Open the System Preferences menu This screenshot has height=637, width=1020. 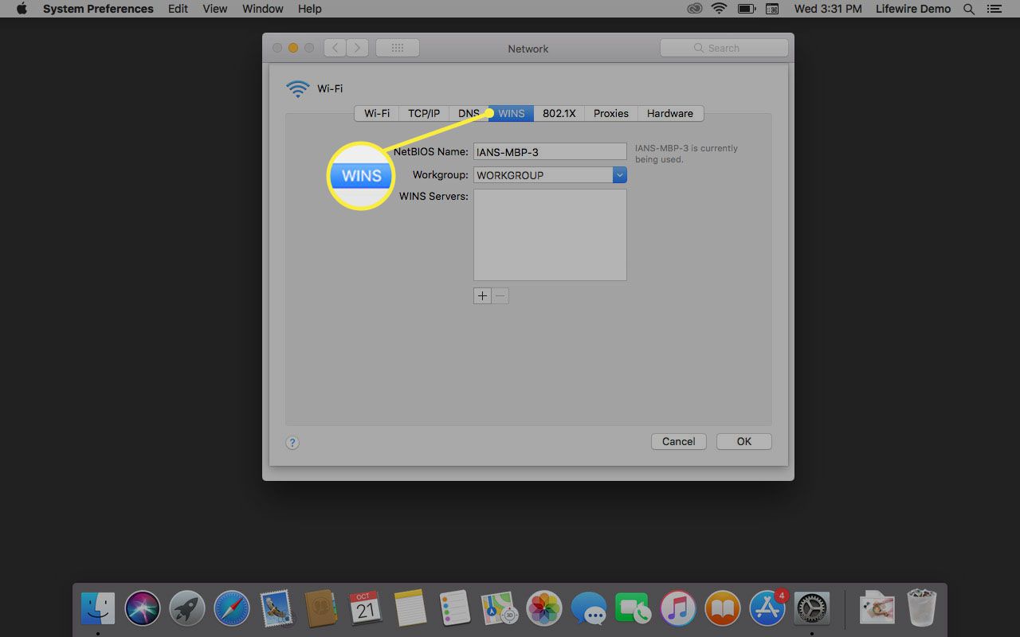click(x=98, y=9)
